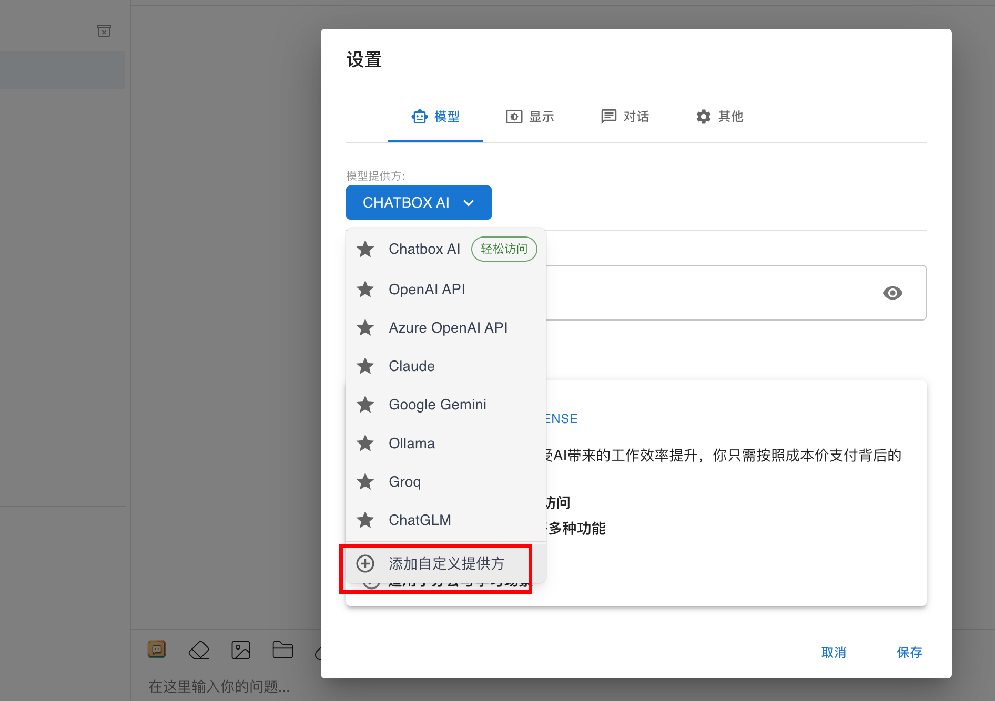Click the image attach icon

click(241, 650)
